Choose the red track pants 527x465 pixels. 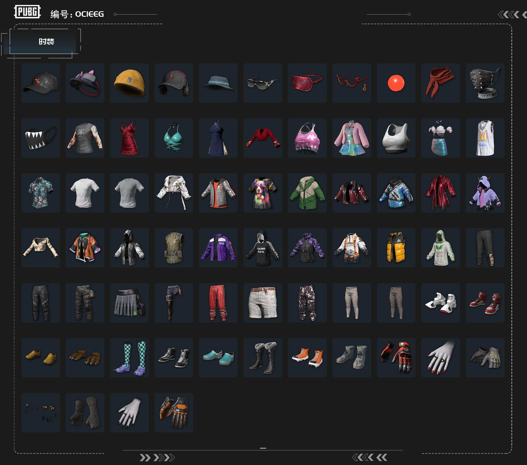[218, 303]
